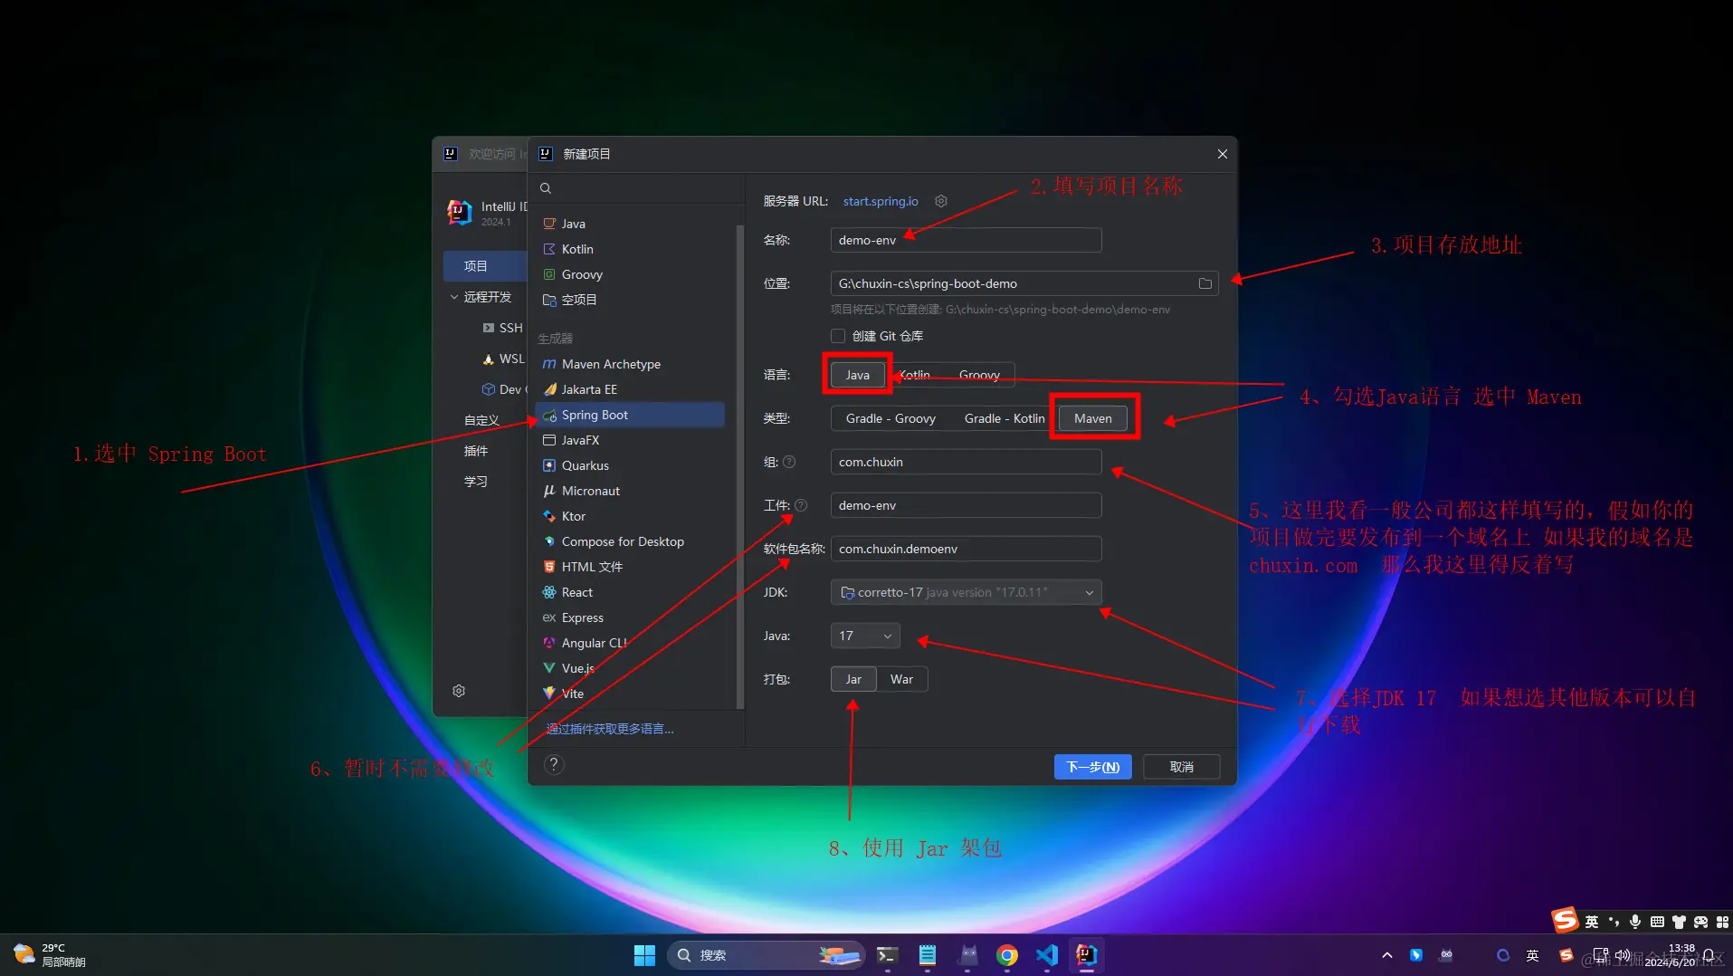Screen dimensions: 1733x976
Task: Select Spring Boot generator in list
Action: tap(631, 415)
